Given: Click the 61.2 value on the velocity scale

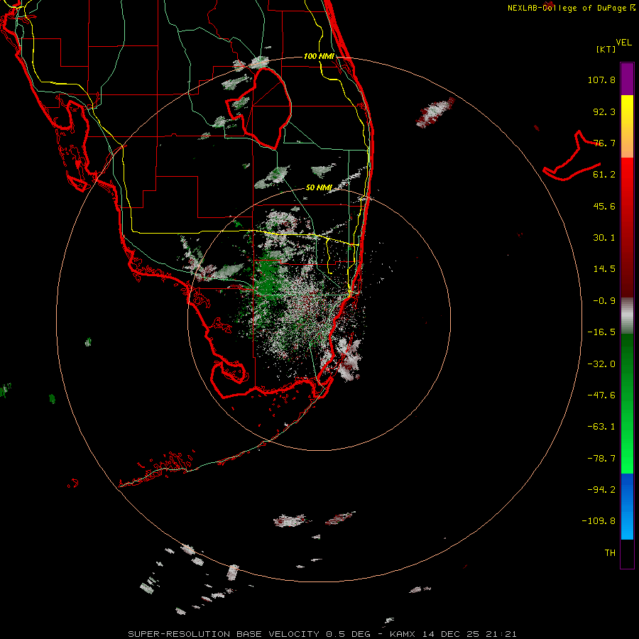Looking at the screenshot, I should pos(604,175).
